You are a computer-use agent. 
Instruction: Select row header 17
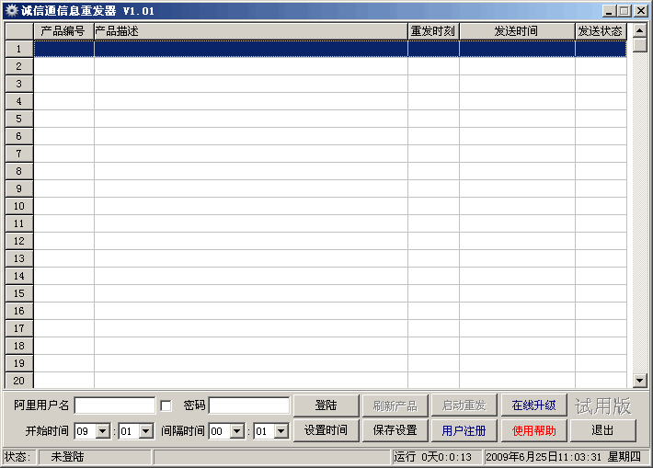point(19,328)
